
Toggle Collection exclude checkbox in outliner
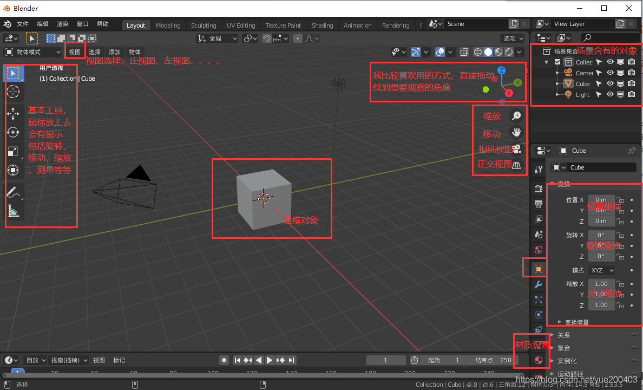(557, 62)
